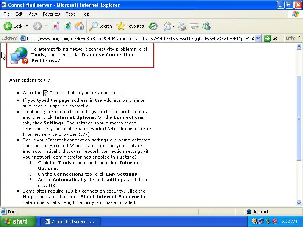
Task: Click the keys tray icon
Action: (254, 221)
